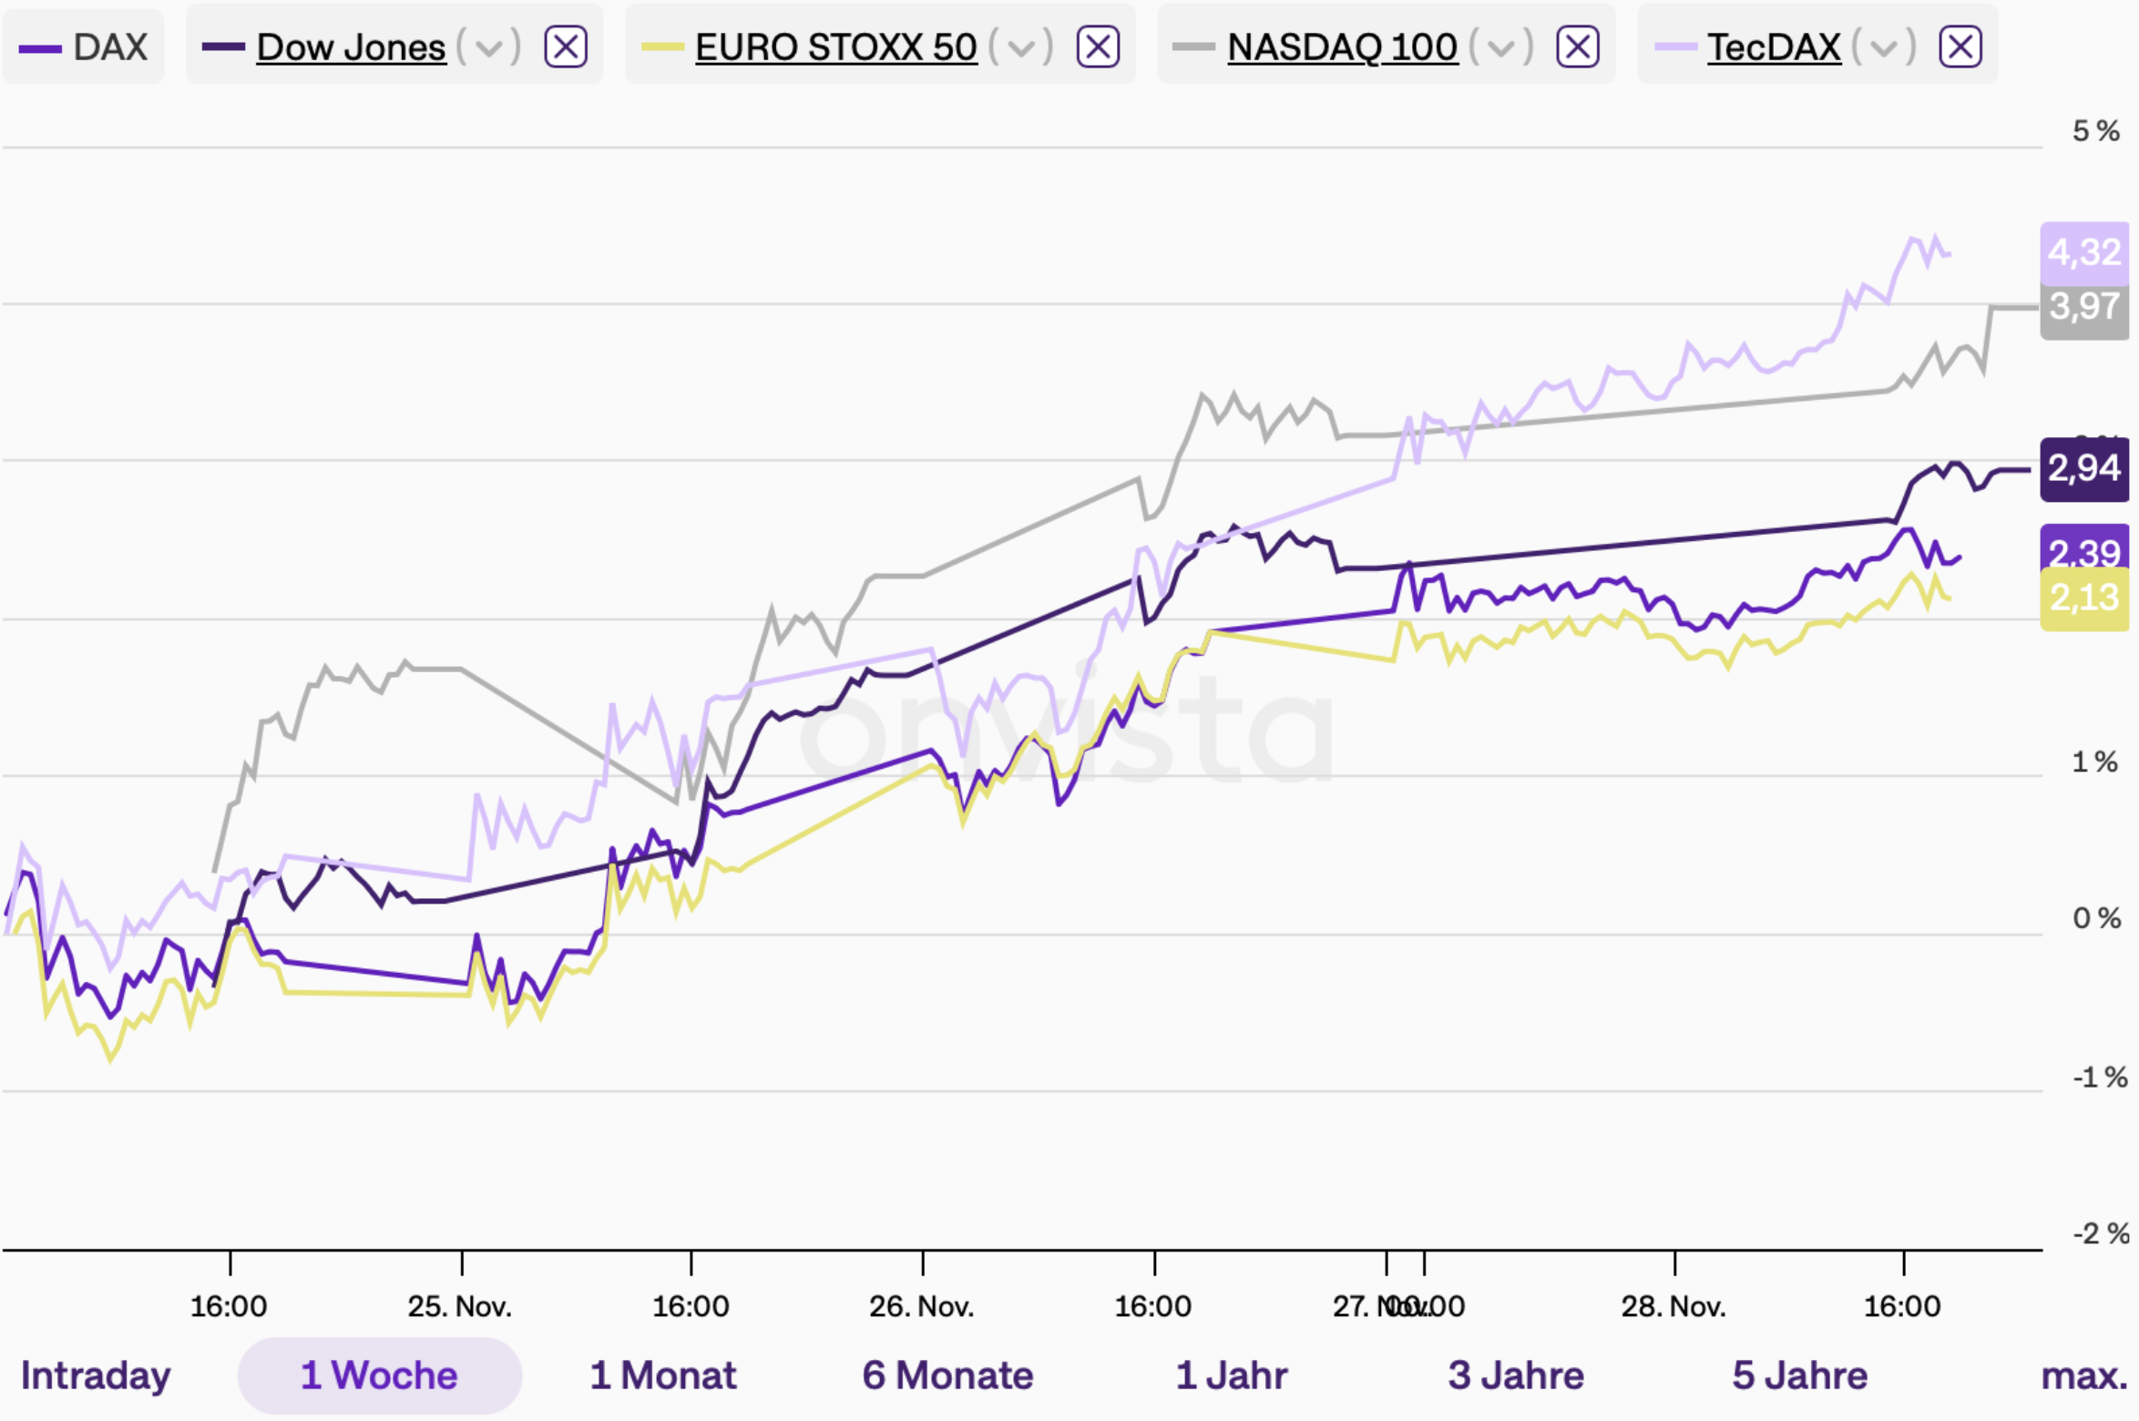Open the Dow Jones link
Image resolution: width=2139 pixels, height=1421 pixels.
351,47
